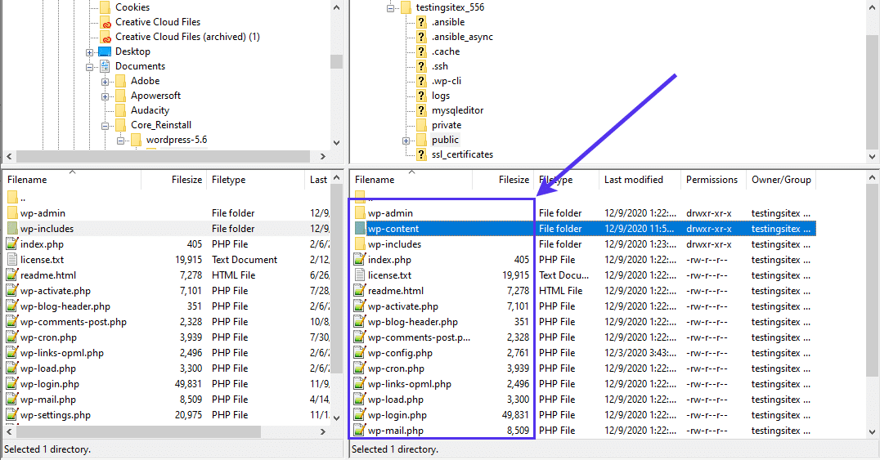This screenshot has width=880, height=460.
Task: Select the ssl_certificates folder in remote tree
Action: pos(462,154)
